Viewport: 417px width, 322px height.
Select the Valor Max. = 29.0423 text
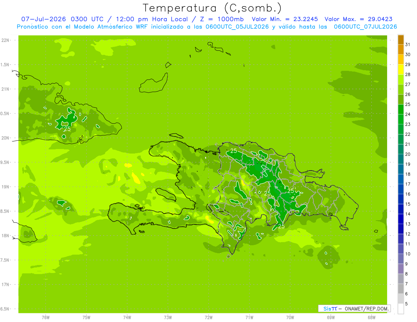click(358, 19)
